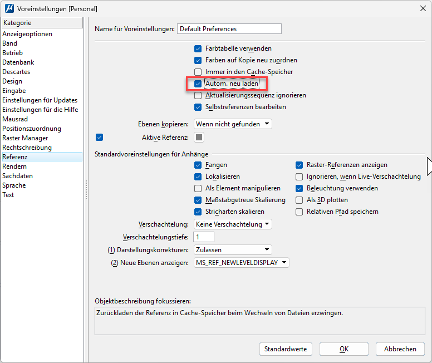The image size is (432, 363).
Task: Enable Als Element manipulieren
Action: [x=198, y=188]
